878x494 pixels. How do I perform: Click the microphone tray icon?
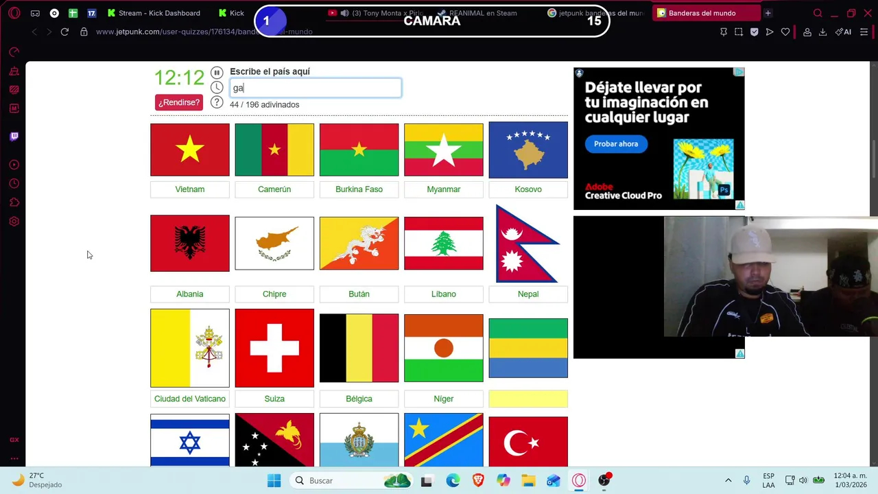coord(747,480)
